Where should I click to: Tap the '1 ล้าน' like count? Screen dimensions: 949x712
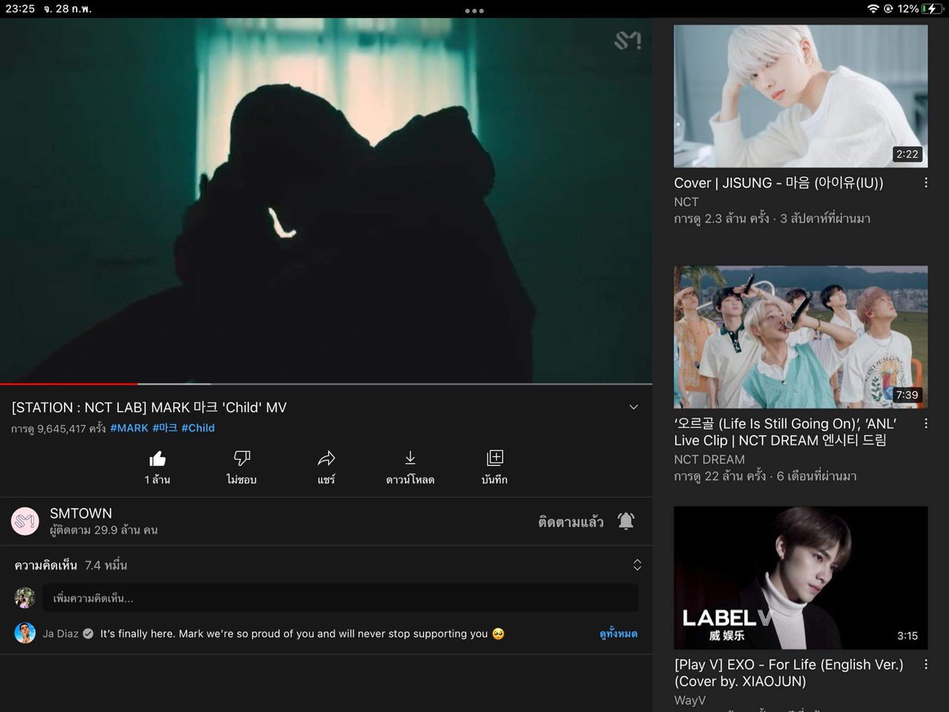[157, 479]
